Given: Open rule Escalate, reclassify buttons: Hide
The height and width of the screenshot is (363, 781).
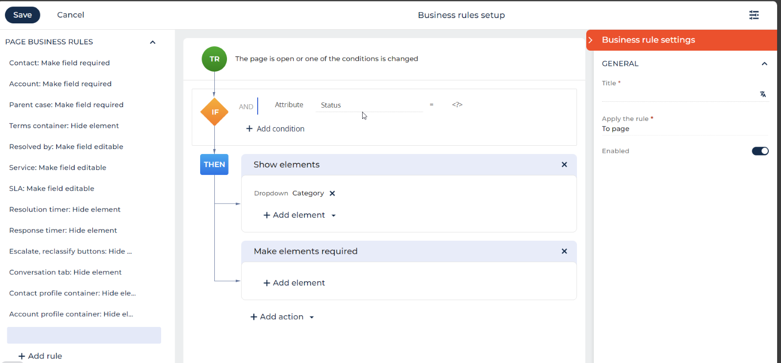Looking at the screenshot, I should pos(70,251).
